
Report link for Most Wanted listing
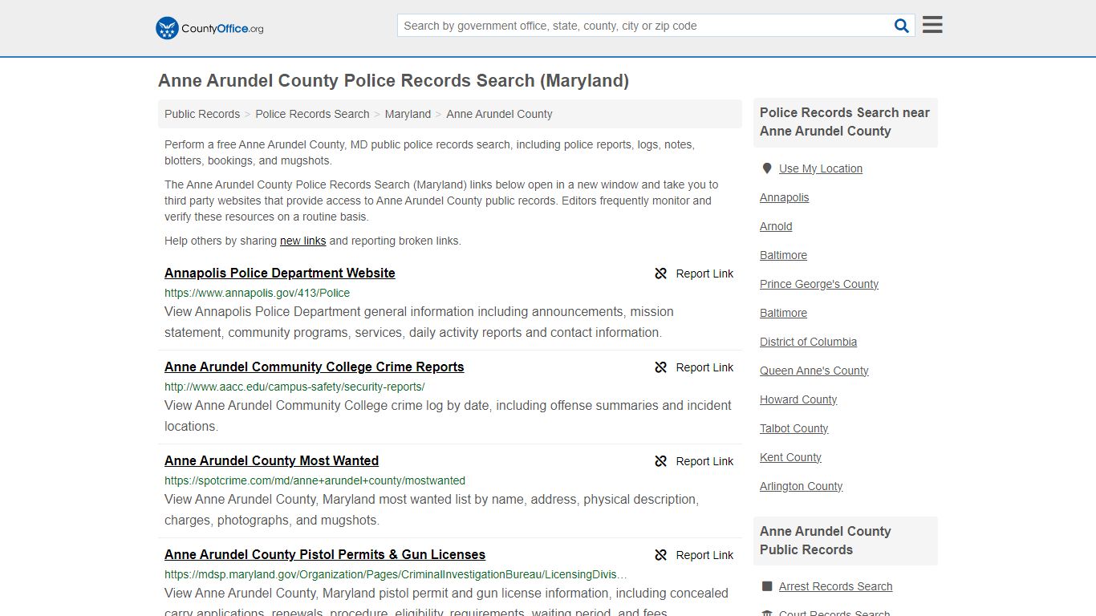(x=694, y=461)
